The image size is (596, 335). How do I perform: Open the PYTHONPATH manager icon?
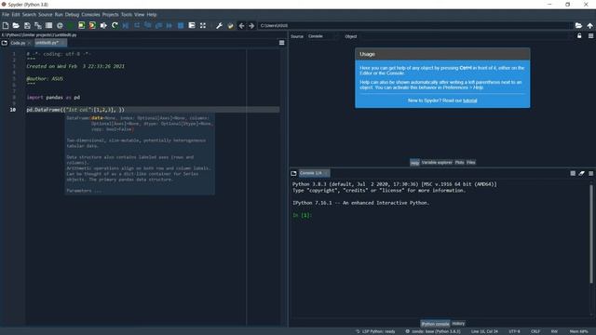[x=230, y=25]
